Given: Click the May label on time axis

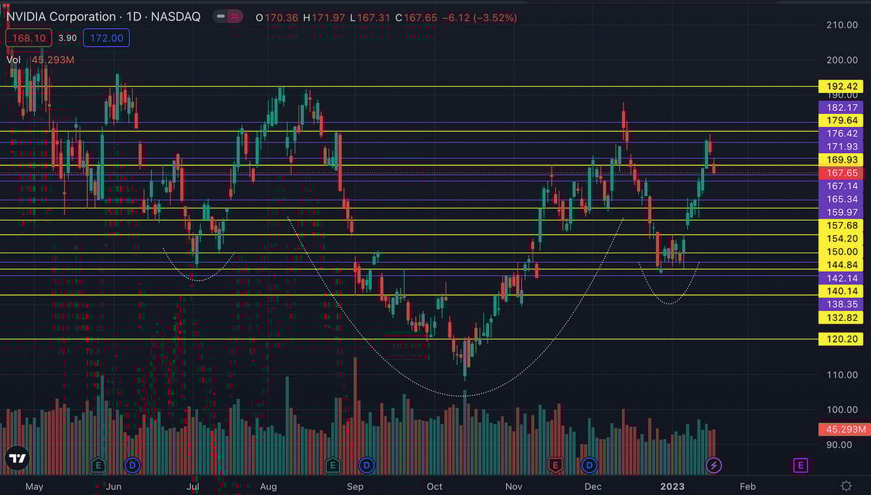Looking at the screenshot, I should (33, 486).
